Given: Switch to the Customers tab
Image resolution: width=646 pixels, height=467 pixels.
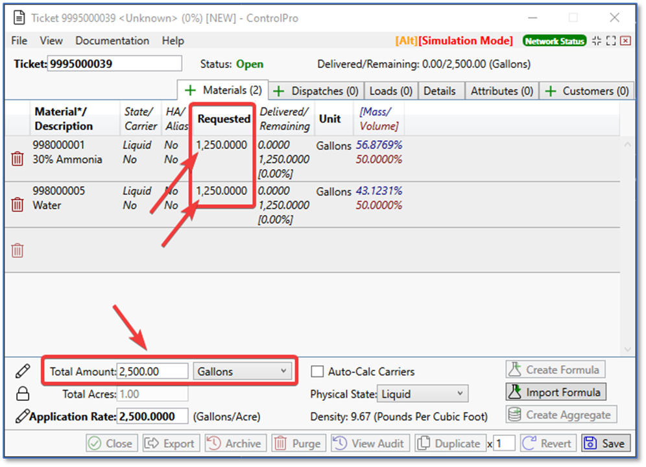Looking at the screenshot, I should 588,91.
